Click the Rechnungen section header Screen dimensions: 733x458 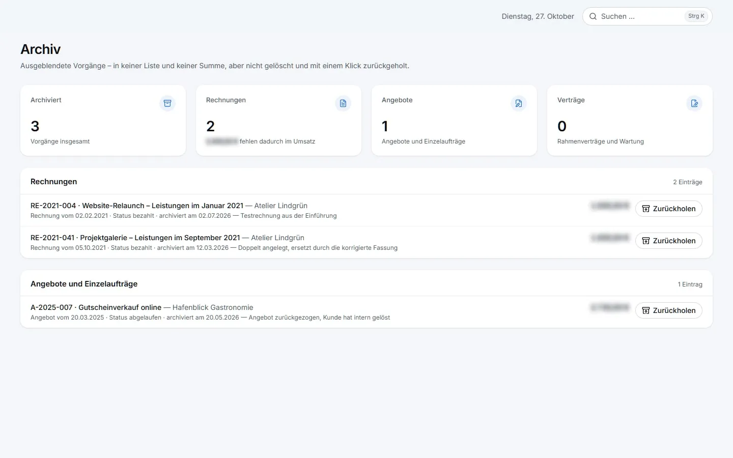coord(54,182)
